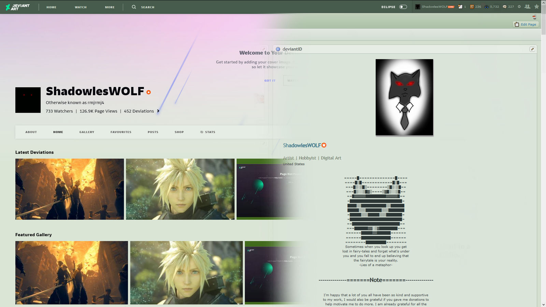Select the HOME profile tab
Screen dimensions: 546x307
pyautogui.click(x=58, y=132)
